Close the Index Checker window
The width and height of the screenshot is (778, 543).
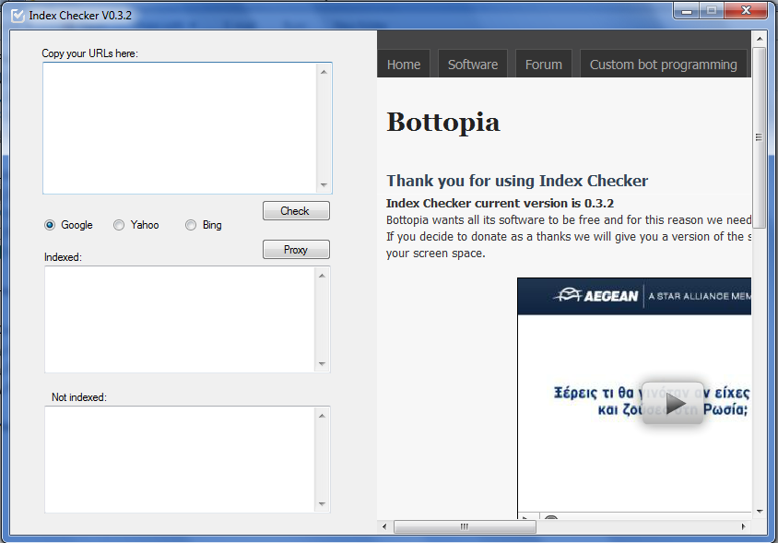tap(746, 11)
